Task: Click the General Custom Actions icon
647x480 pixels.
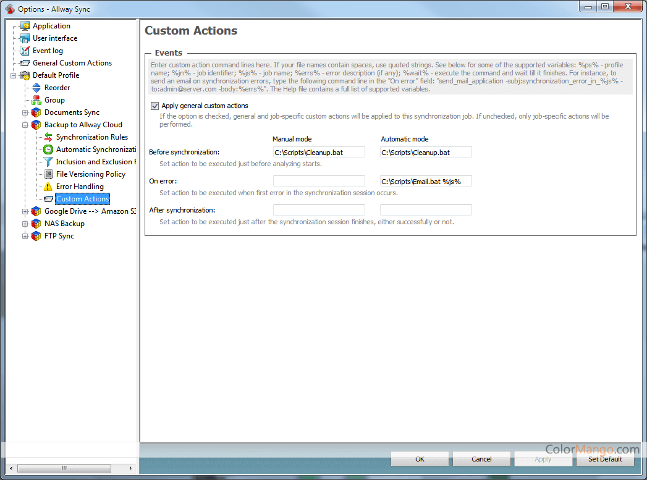Action: point(25,63)
